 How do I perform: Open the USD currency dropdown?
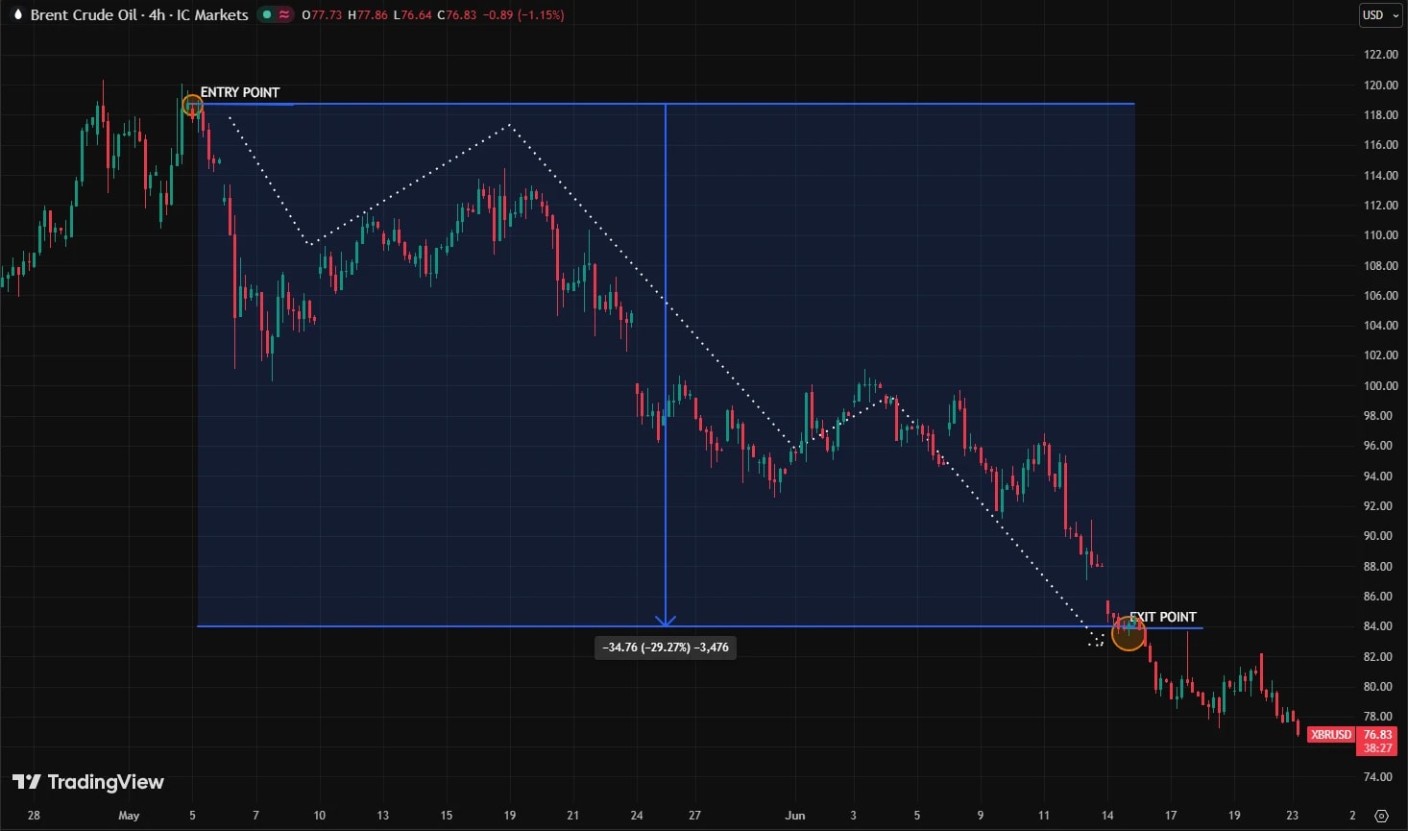coord(1381,15)
